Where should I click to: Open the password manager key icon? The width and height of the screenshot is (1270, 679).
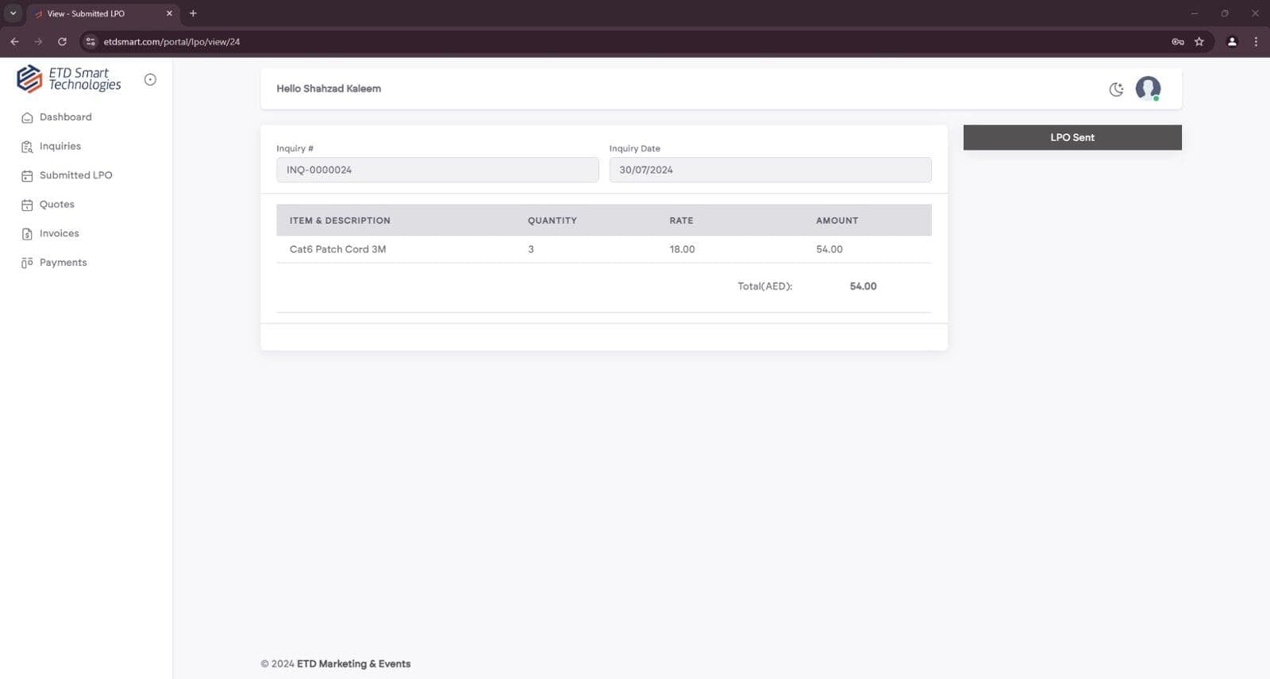[1178, 41]
